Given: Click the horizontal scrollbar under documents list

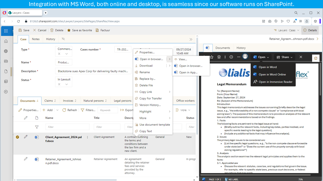Looking at the screenshot, I should pos(66,180).
